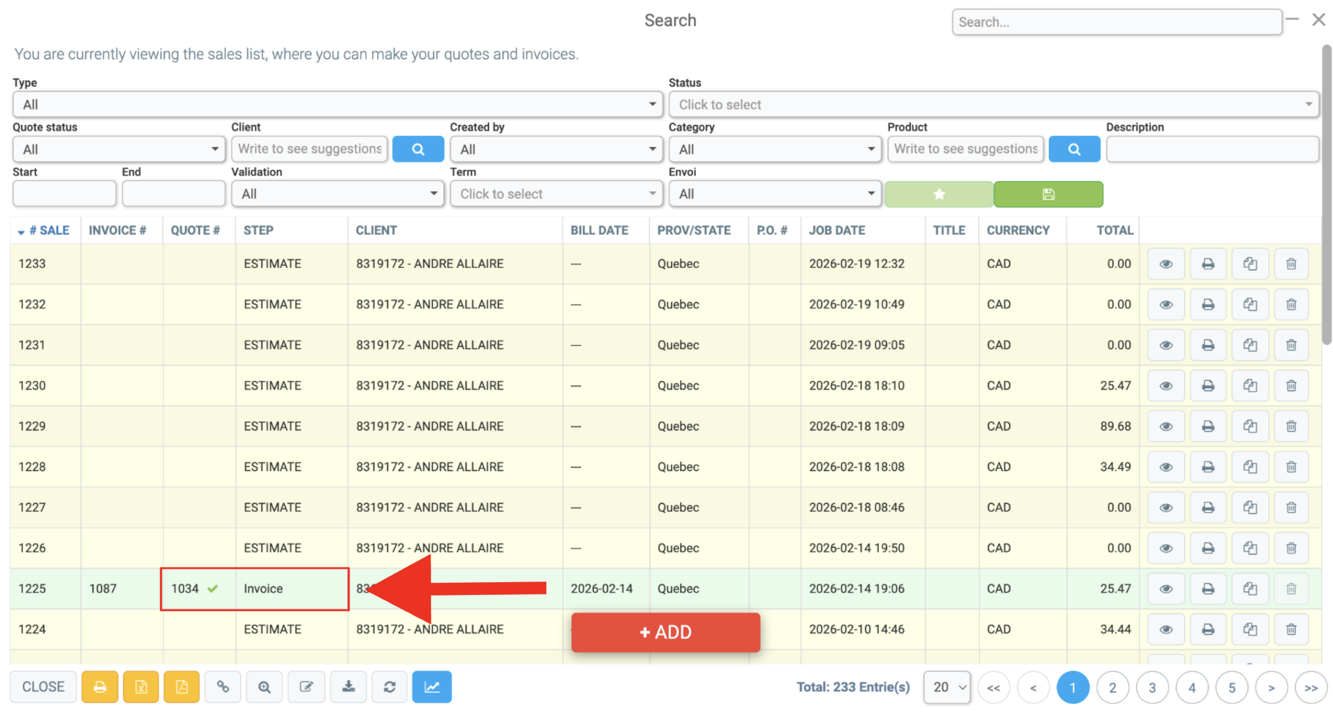The image size is (1333, 713).
Task: Click the End date field
Action: click(174, 194)
